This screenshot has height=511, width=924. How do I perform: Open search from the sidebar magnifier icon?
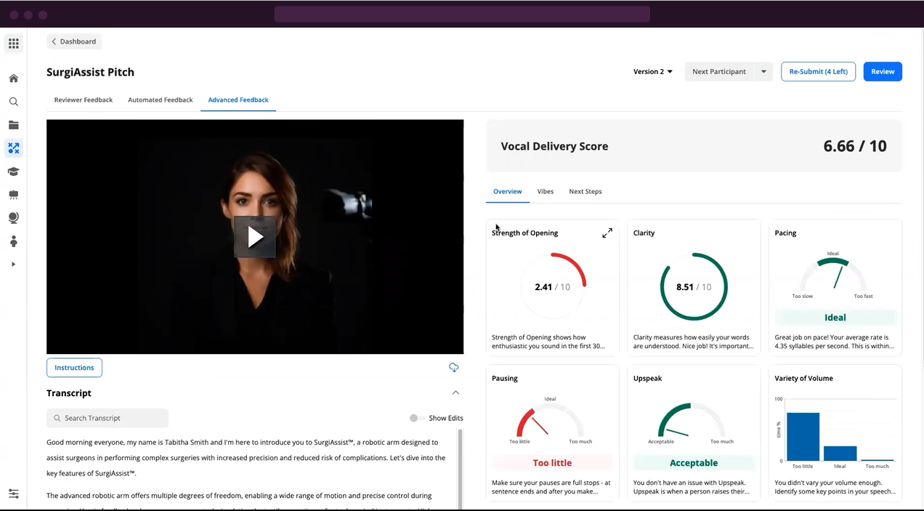pos(13,102)
